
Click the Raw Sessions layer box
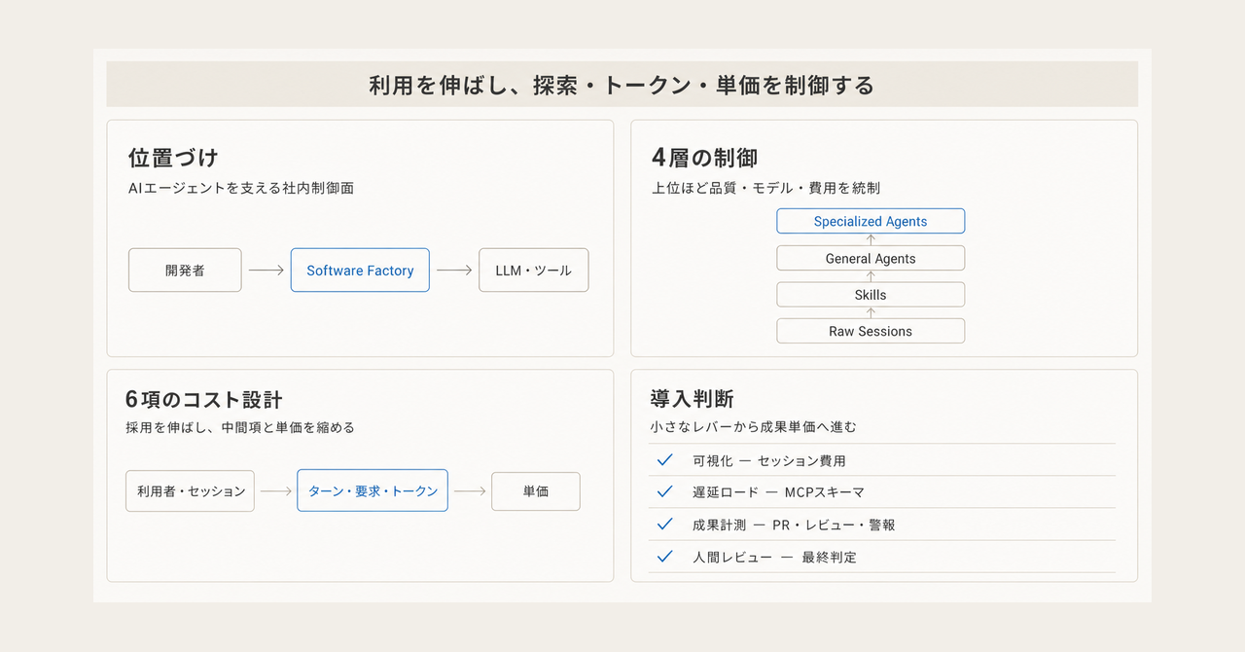871,331
